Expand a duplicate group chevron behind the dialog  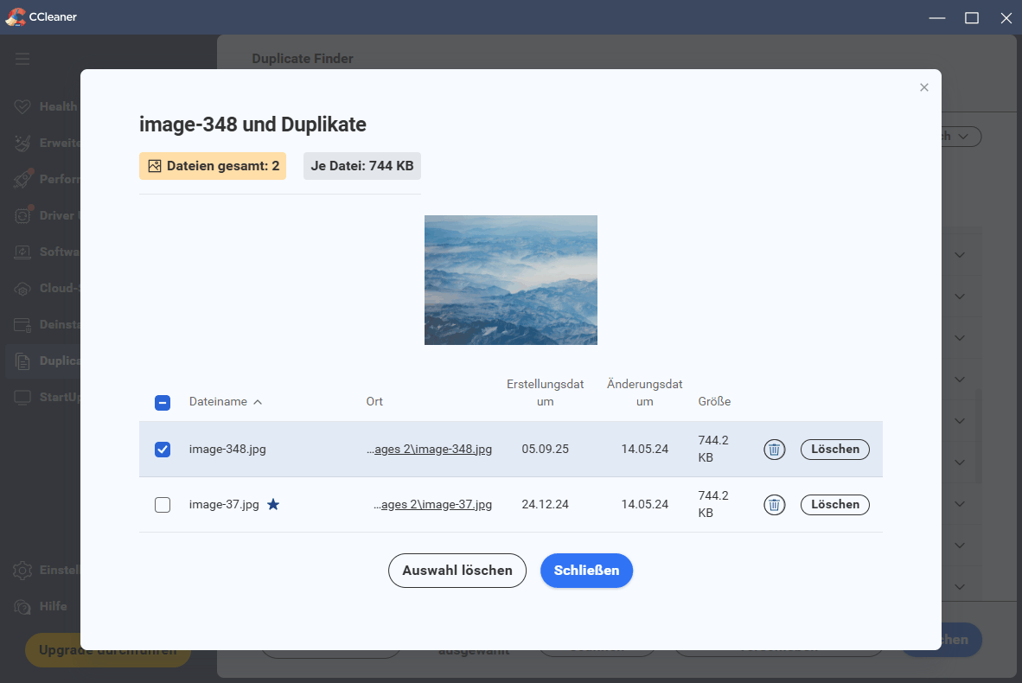point(960,254)
